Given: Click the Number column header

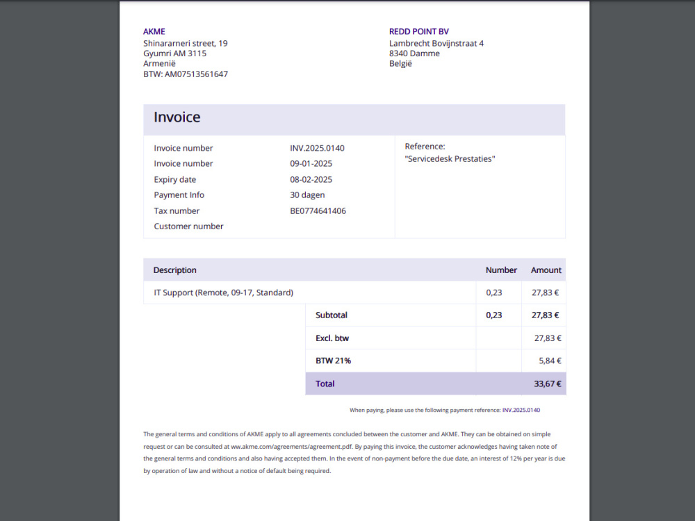Looking at the screenshot, I should pos(501,270).
